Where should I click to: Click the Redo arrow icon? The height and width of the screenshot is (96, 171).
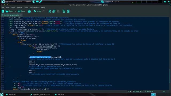pyautogui.click(x=44, y=11)
